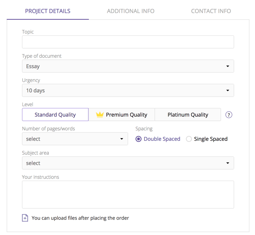The height and width of the screenshot is (235, 255).
Task: Pick the Premium Quality button
Action: tap(122, 115)
